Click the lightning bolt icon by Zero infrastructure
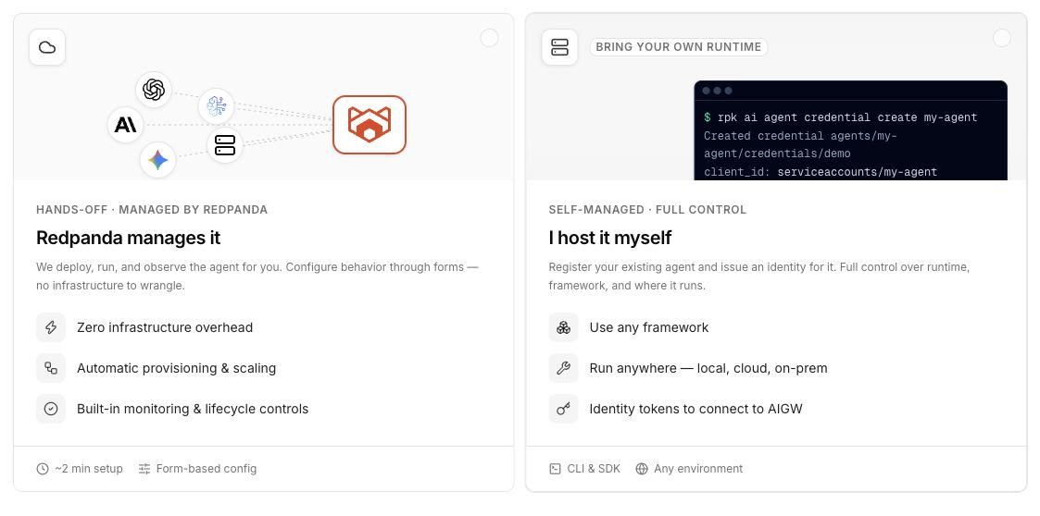This screenshot has height=516, width=1040. (x=51, y=327)
